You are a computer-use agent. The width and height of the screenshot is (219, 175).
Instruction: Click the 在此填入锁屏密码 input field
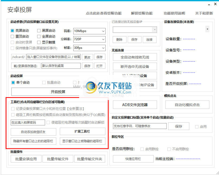28,123
